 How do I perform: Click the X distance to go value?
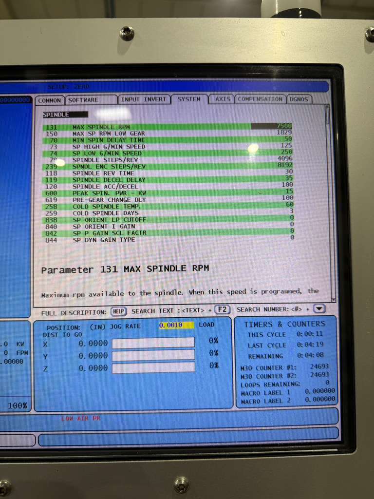93,344
